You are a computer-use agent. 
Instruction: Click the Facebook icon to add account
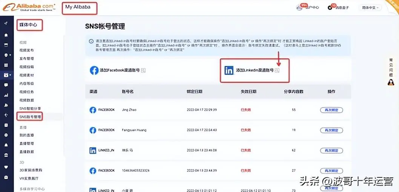pos(94,70)
